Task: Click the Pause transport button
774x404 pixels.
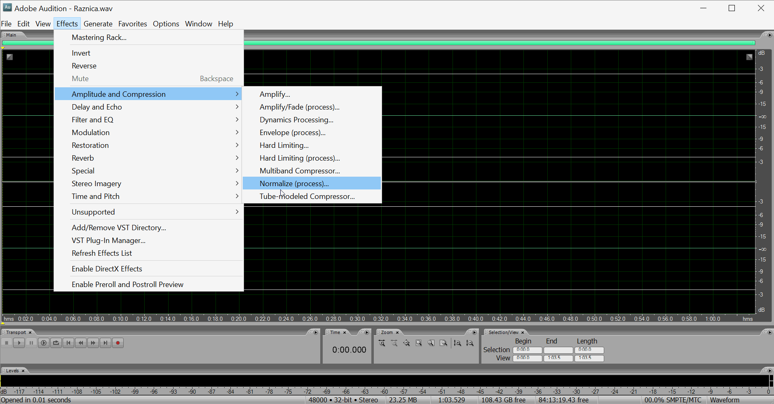Action: [x=31, y=343]
